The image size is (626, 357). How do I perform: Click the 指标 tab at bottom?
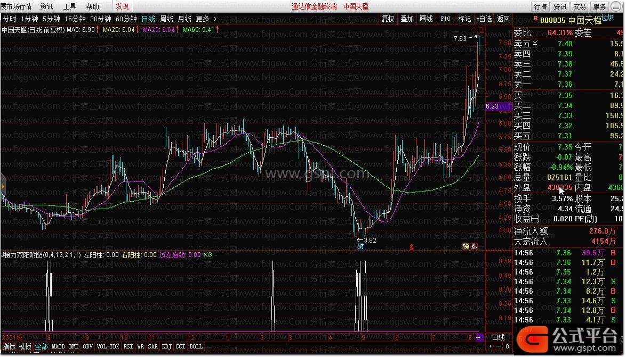[x=9, y=347]
